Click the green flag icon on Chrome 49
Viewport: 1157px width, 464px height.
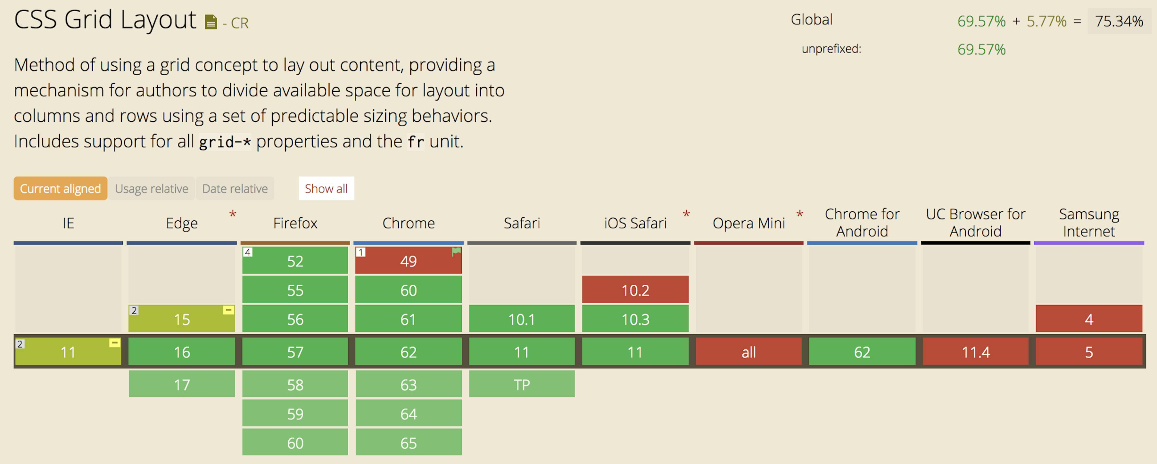tap(456, 252)
